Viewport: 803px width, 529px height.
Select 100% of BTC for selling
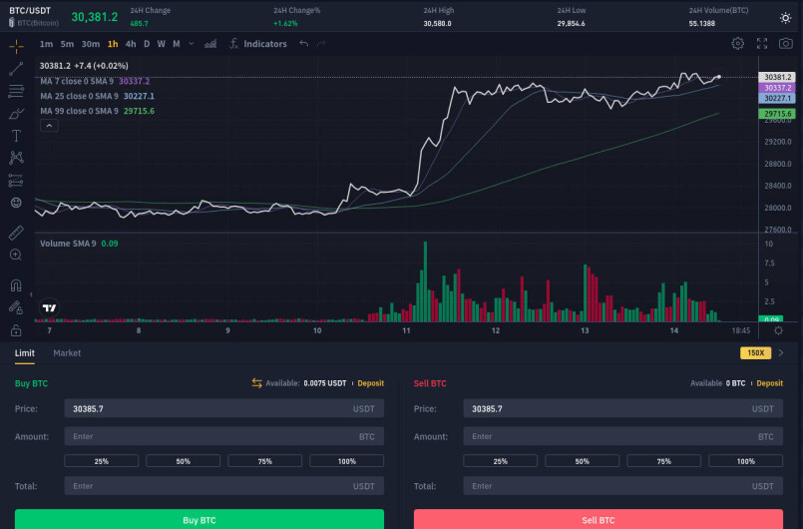tap(746, 461)
